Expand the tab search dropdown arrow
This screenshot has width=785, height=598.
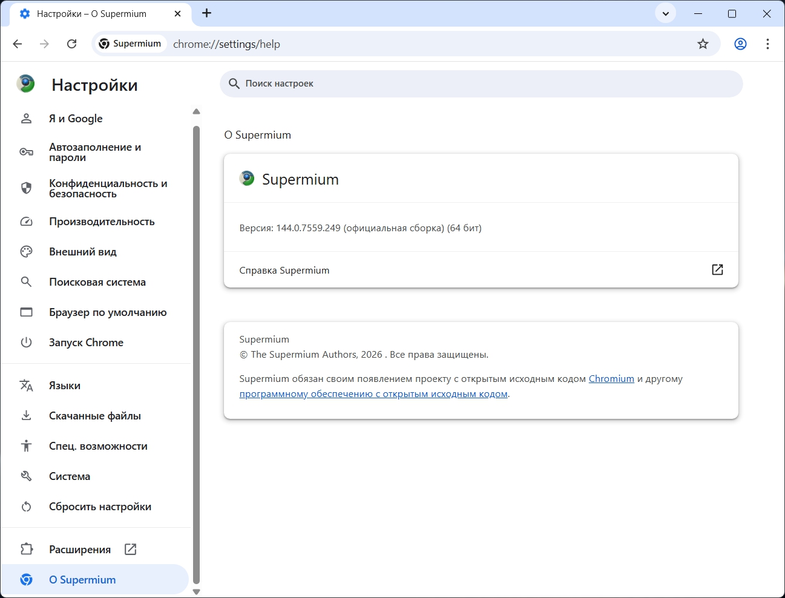click(x=666, y=13)
